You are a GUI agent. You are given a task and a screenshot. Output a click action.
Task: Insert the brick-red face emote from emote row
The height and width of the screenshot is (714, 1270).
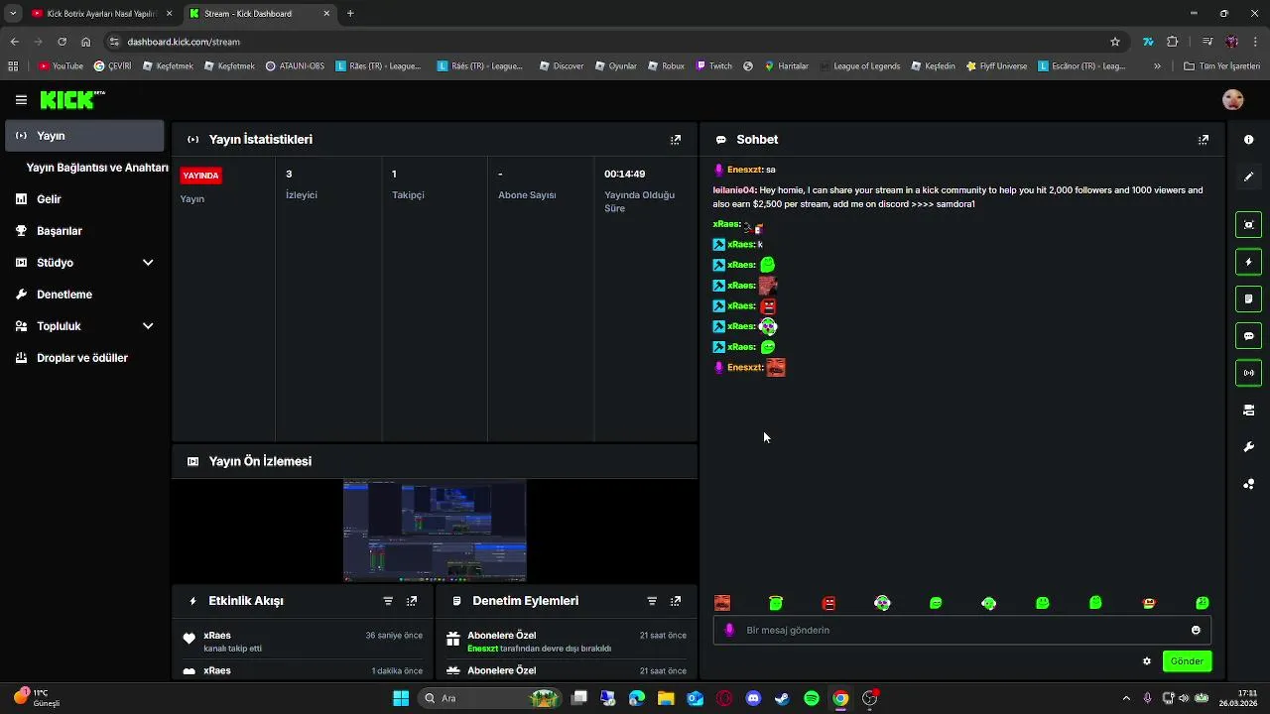tap(722, 603)
